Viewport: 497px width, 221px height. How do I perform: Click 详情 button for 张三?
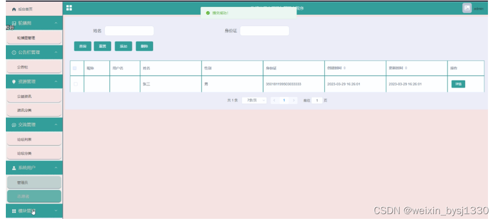tap(458, 84)
